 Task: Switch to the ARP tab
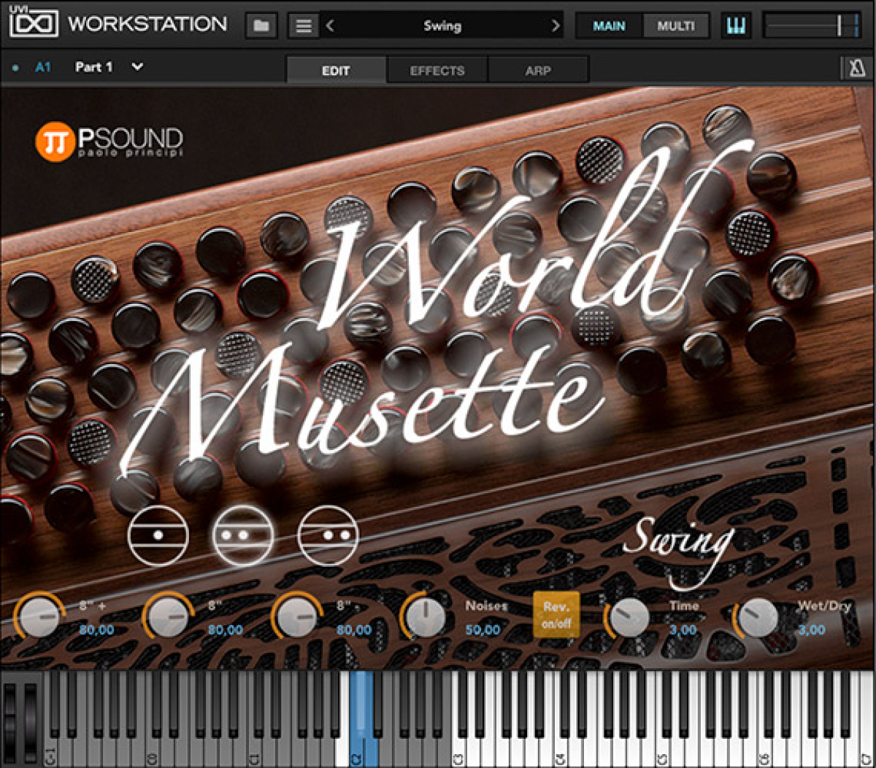[x=538, y=71]
